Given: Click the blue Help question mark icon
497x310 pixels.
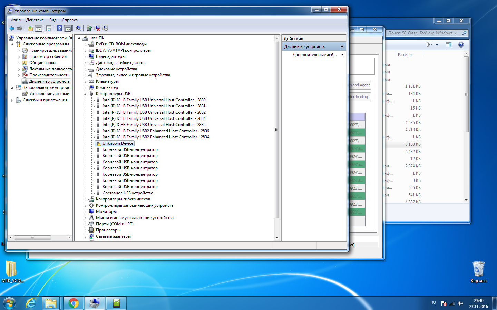Looking at the screenshot, I should pyautogui.click(x=59, y=28).
